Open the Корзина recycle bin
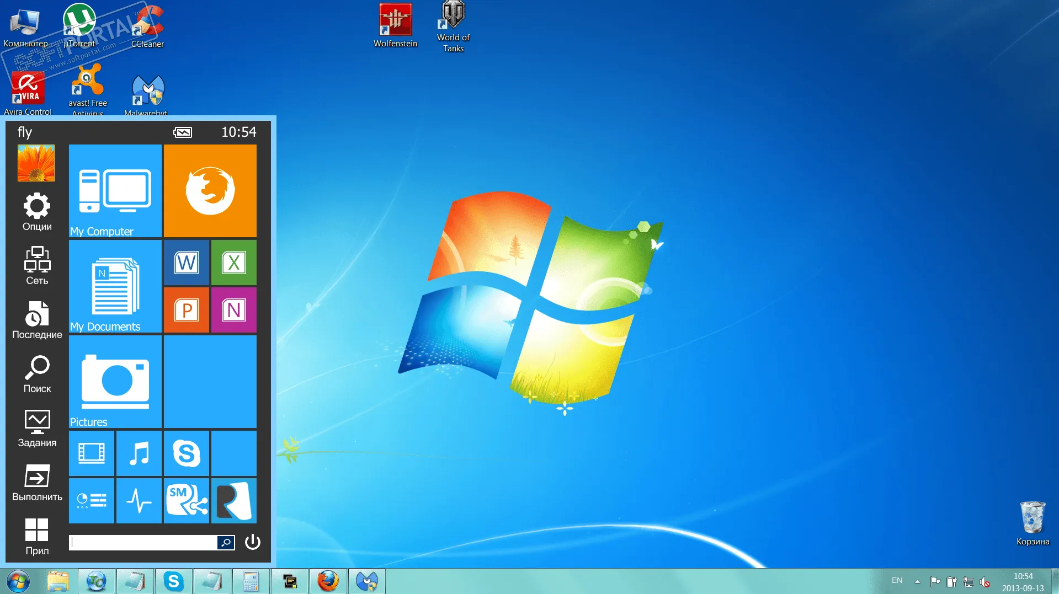Image resolution: width=1059 pixels, height=594 pixels. (1033, 523)
